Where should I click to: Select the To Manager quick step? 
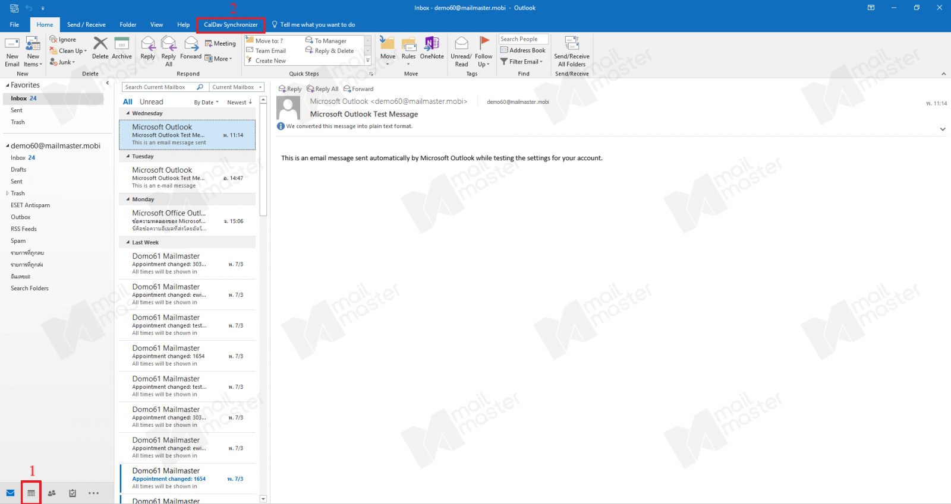pyautogui.click(x=326, y=40)
